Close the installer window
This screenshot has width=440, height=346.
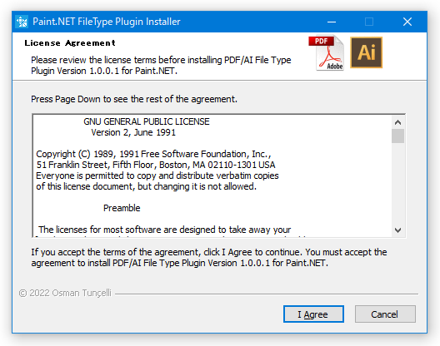tap(407, 22)
